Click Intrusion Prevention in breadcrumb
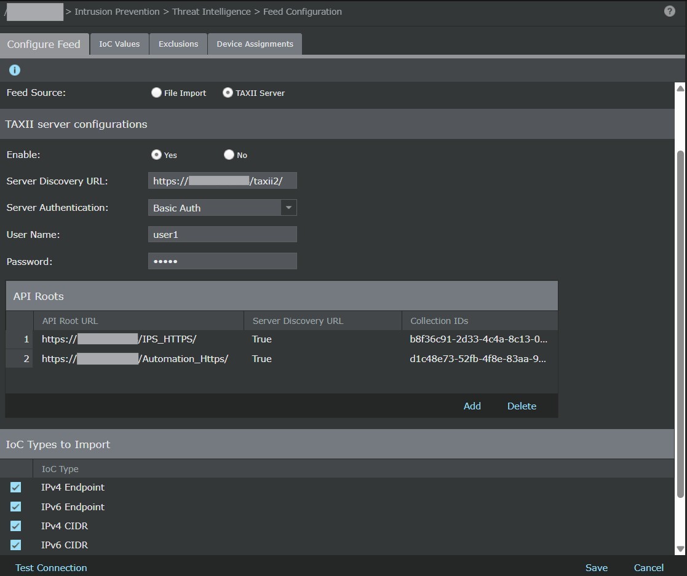The width and height of the screenshot is (687, 576). click(x=117, y=12)
